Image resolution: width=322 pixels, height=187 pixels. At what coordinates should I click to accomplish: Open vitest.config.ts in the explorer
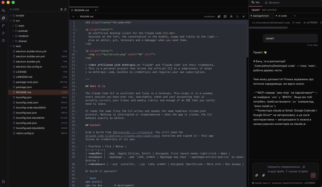coord(38,133)
